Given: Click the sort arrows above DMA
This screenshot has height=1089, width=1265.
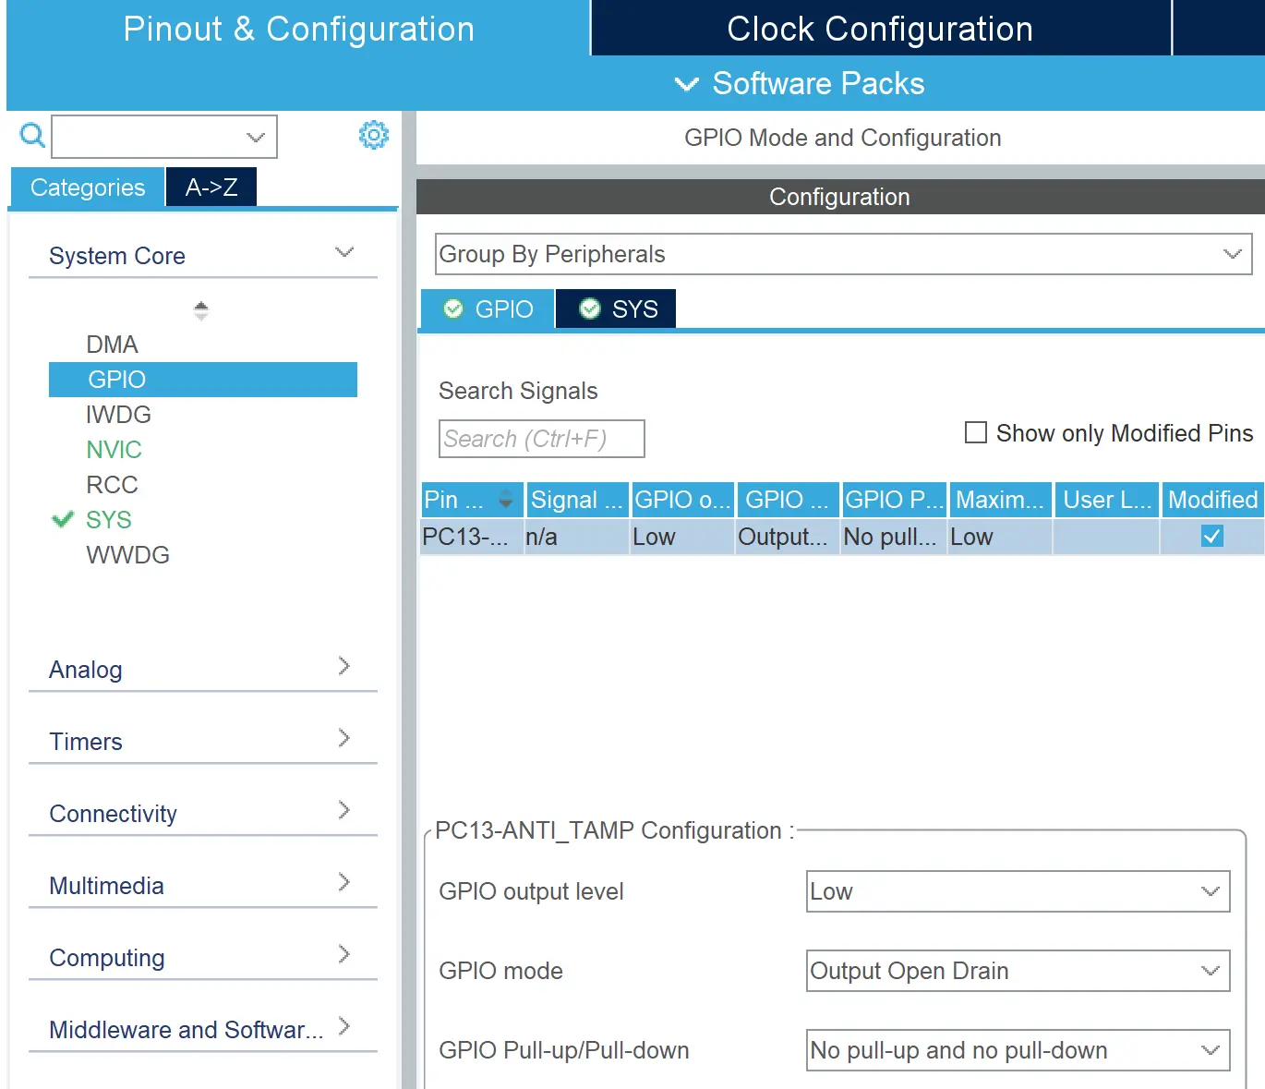Looking at the screenshot, I should [x=201, y=310].
